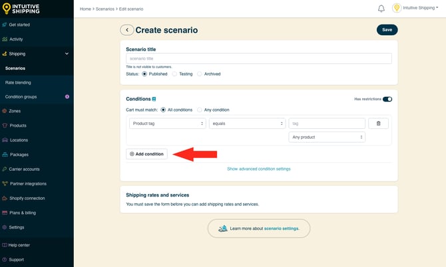446x267 pixels.
Task: Collapse the Shipping menu chevron
Action: (67, 54)
